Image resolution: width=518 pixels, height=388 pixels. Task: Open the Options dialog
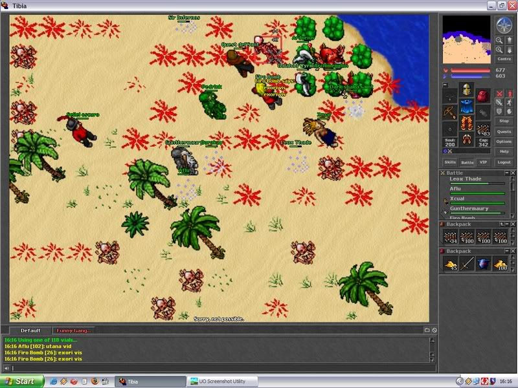pos(504,141)
